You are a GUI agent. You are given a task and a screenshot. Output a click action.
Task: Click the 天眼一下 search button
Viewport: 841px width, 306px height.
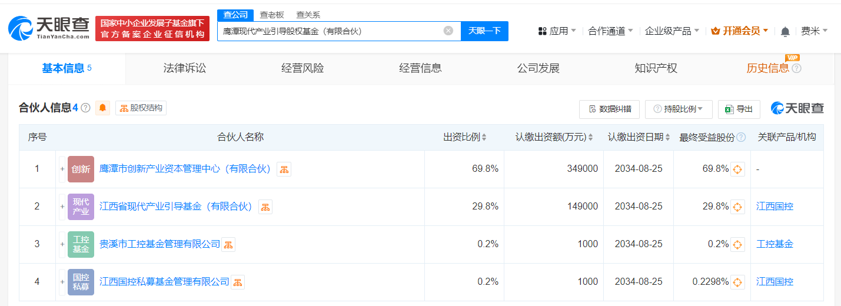pos(484,31)
